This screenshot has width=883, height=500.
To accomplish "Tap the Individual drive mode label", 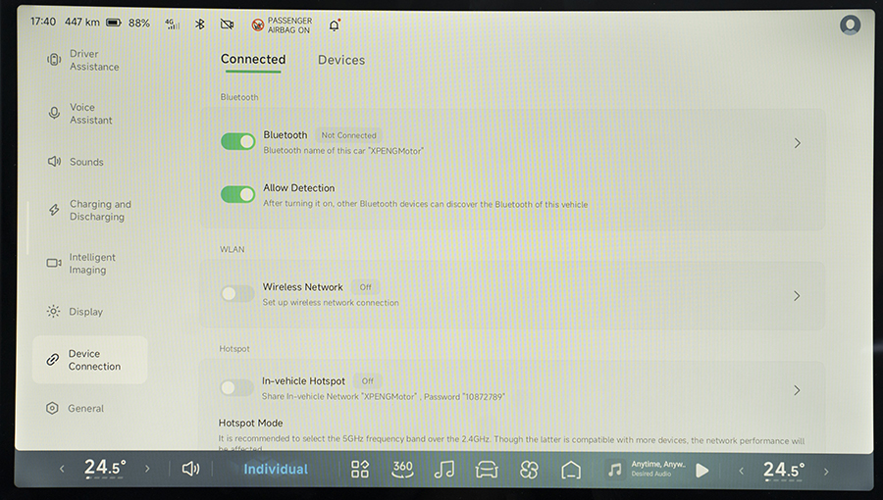I will pos(276,470).
